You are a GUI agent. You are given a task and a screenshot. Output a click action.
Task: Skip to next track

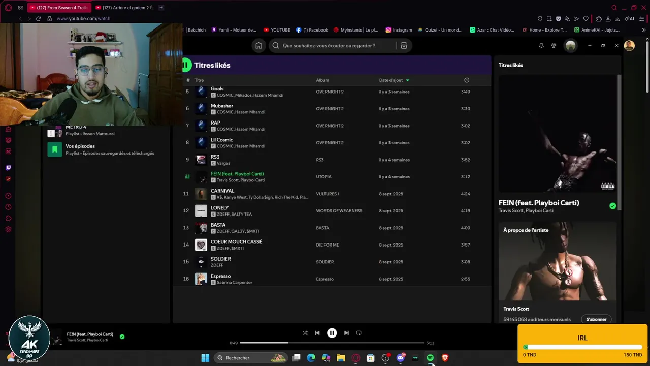(x=346, y=333)
